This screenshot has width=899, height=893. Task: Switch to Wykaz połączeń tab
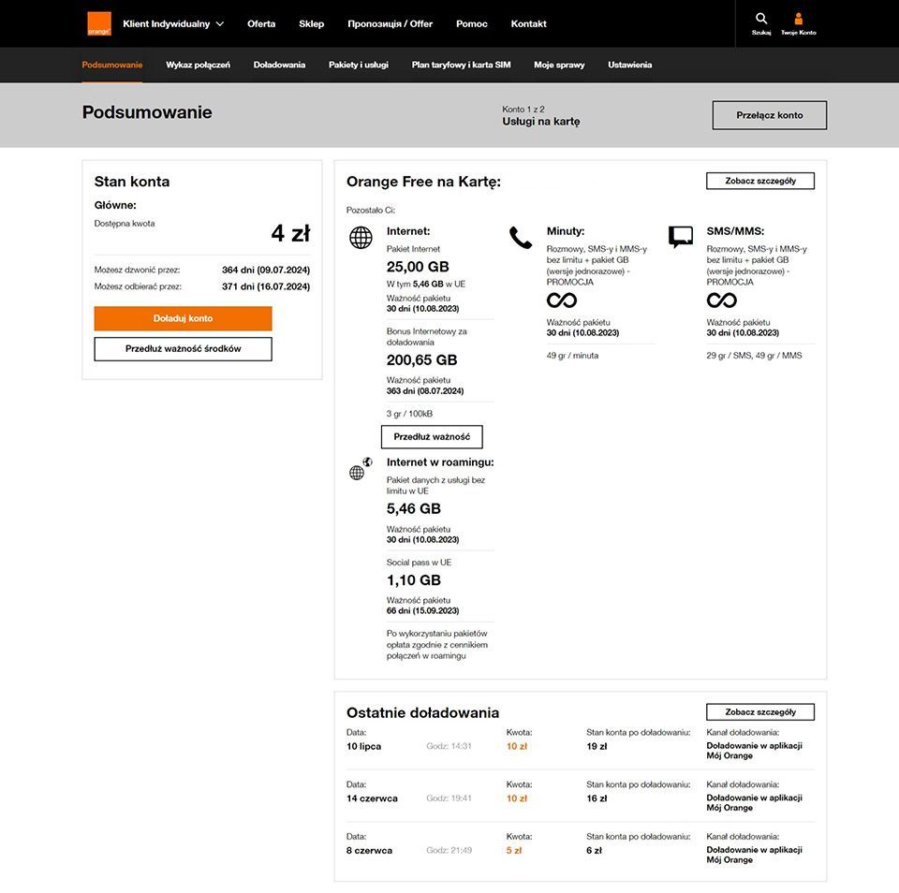click(x=198, y=65)
